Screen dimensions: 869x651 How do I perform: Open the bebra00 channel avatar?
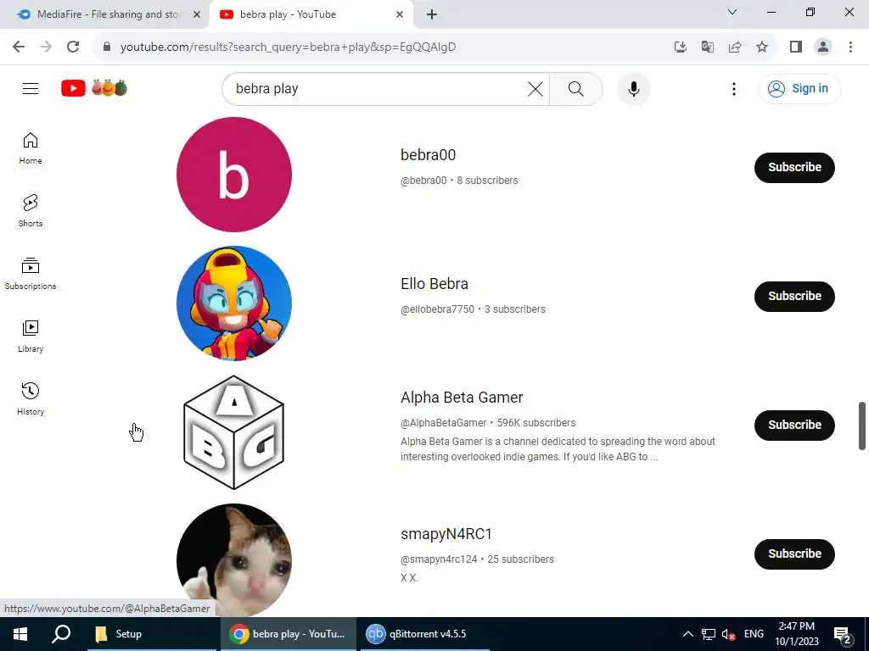[234, 175]
